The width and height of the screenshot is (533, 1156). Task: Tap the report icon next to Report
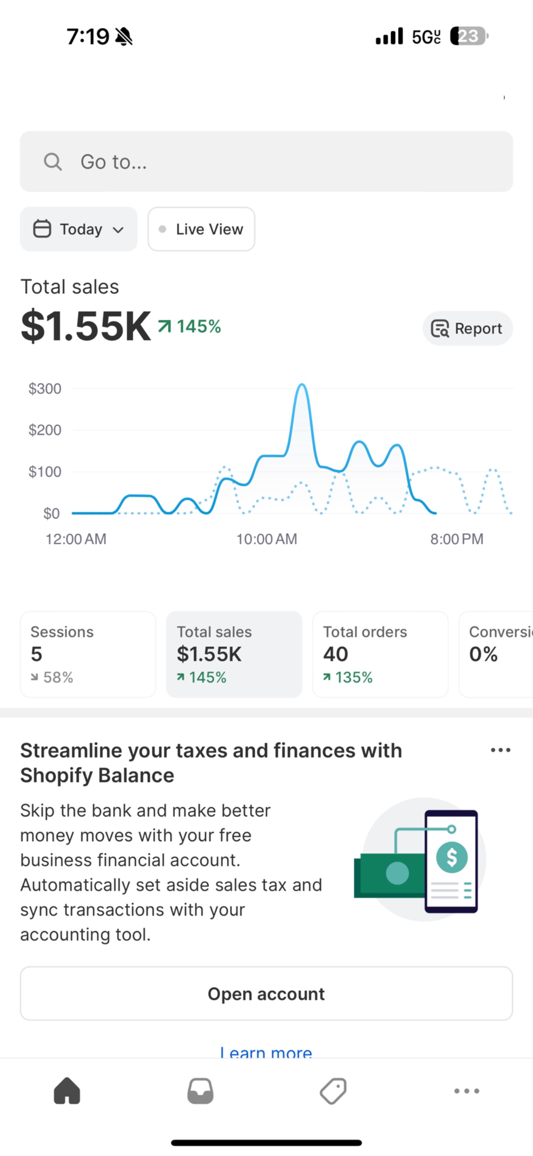coord(440,329)
